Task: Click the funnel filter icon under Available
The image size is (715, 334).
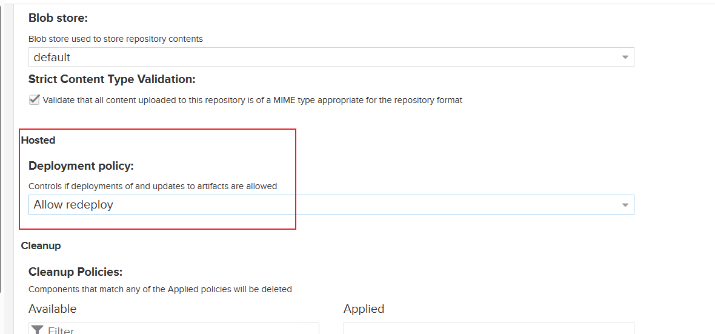Action: point(38,330)
